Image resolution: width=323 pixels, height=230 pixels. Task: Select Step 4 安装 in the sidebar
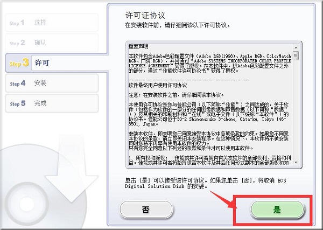click(52, 83)
